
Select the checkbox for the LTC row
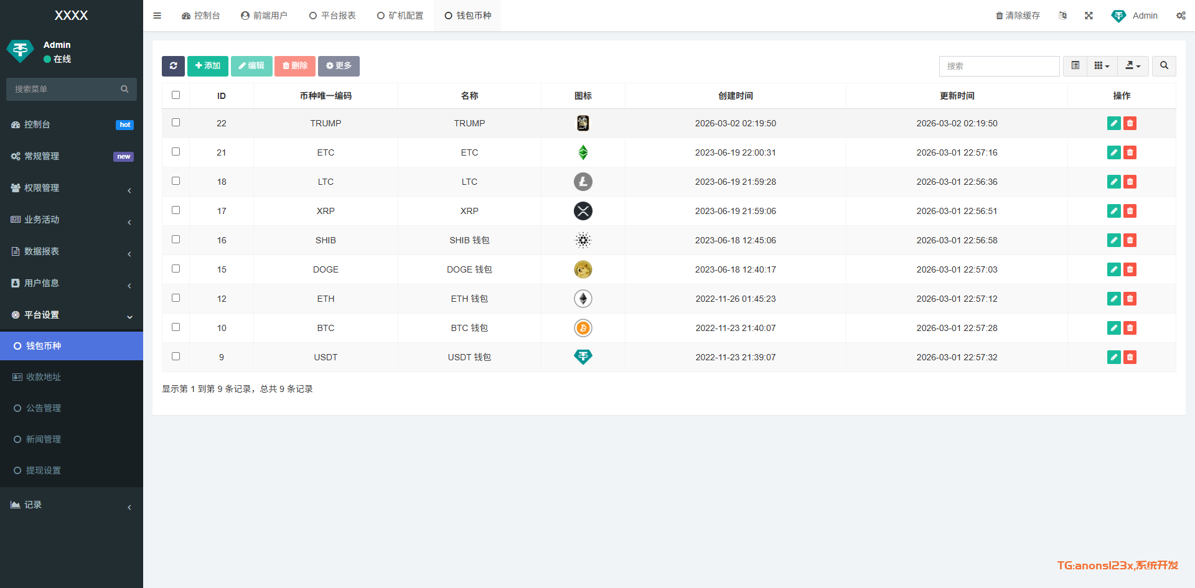176,181
